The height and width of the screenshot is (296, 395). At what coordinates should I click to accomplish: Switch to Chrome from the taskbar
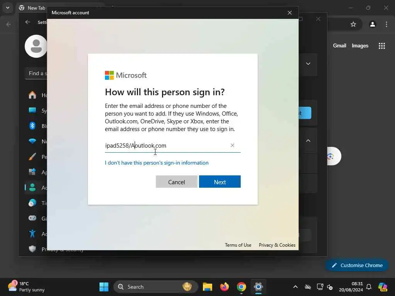tap(241, 287)
